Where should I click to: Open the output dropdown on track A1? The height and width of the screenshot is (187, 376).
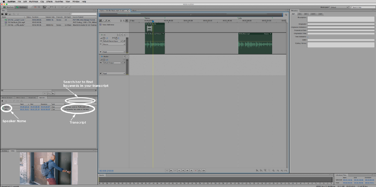(x=114, y=44)
